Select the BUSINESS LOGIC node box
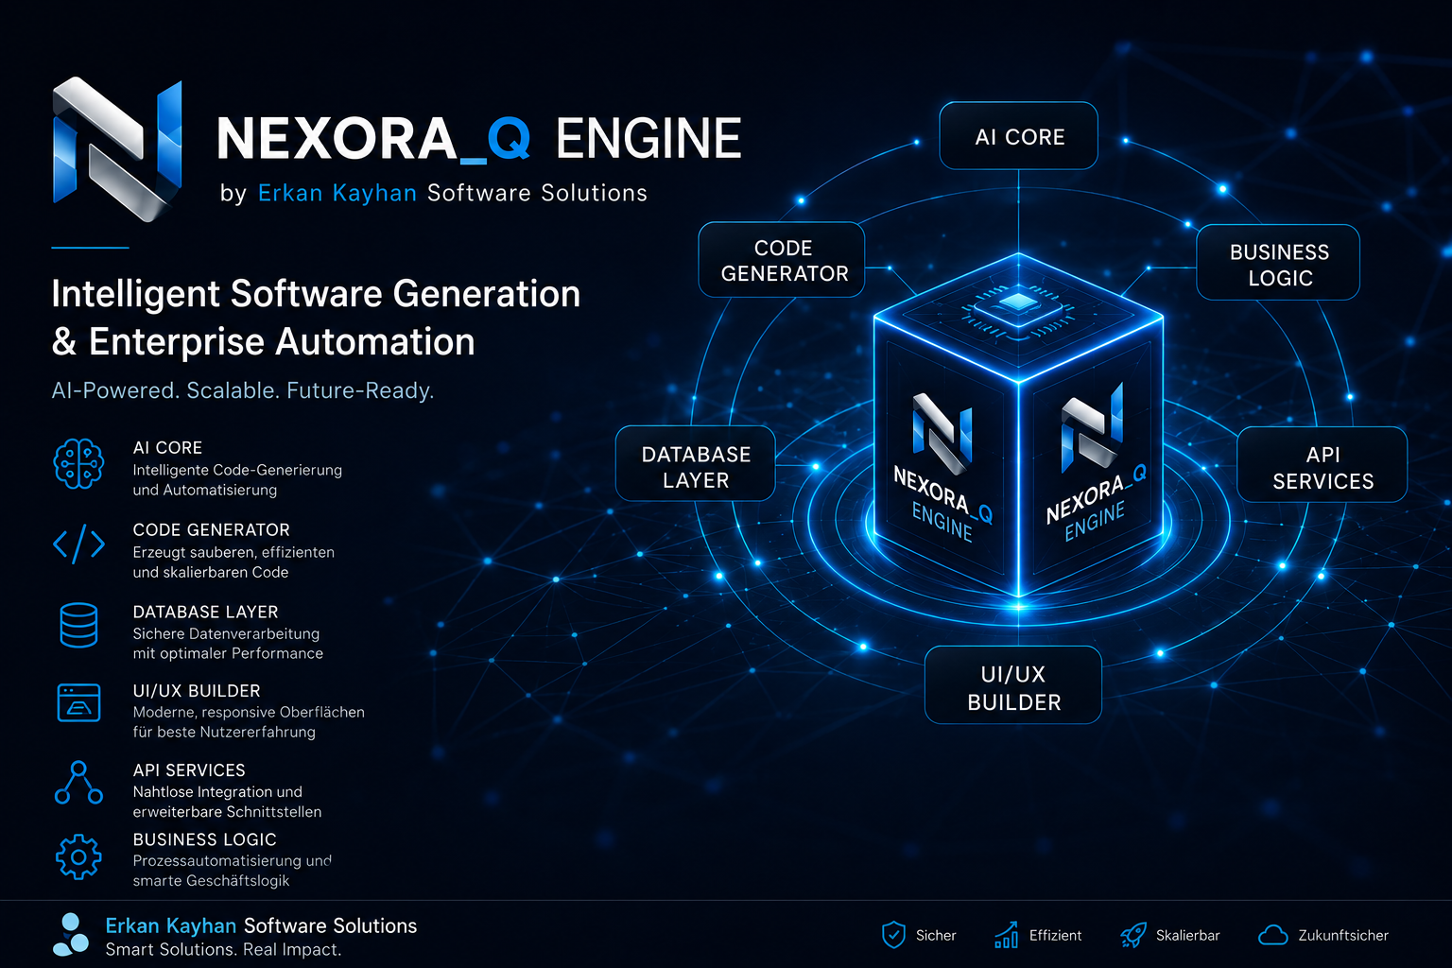This screenshot has width=1452, height=968. [x=1278, y=263]
